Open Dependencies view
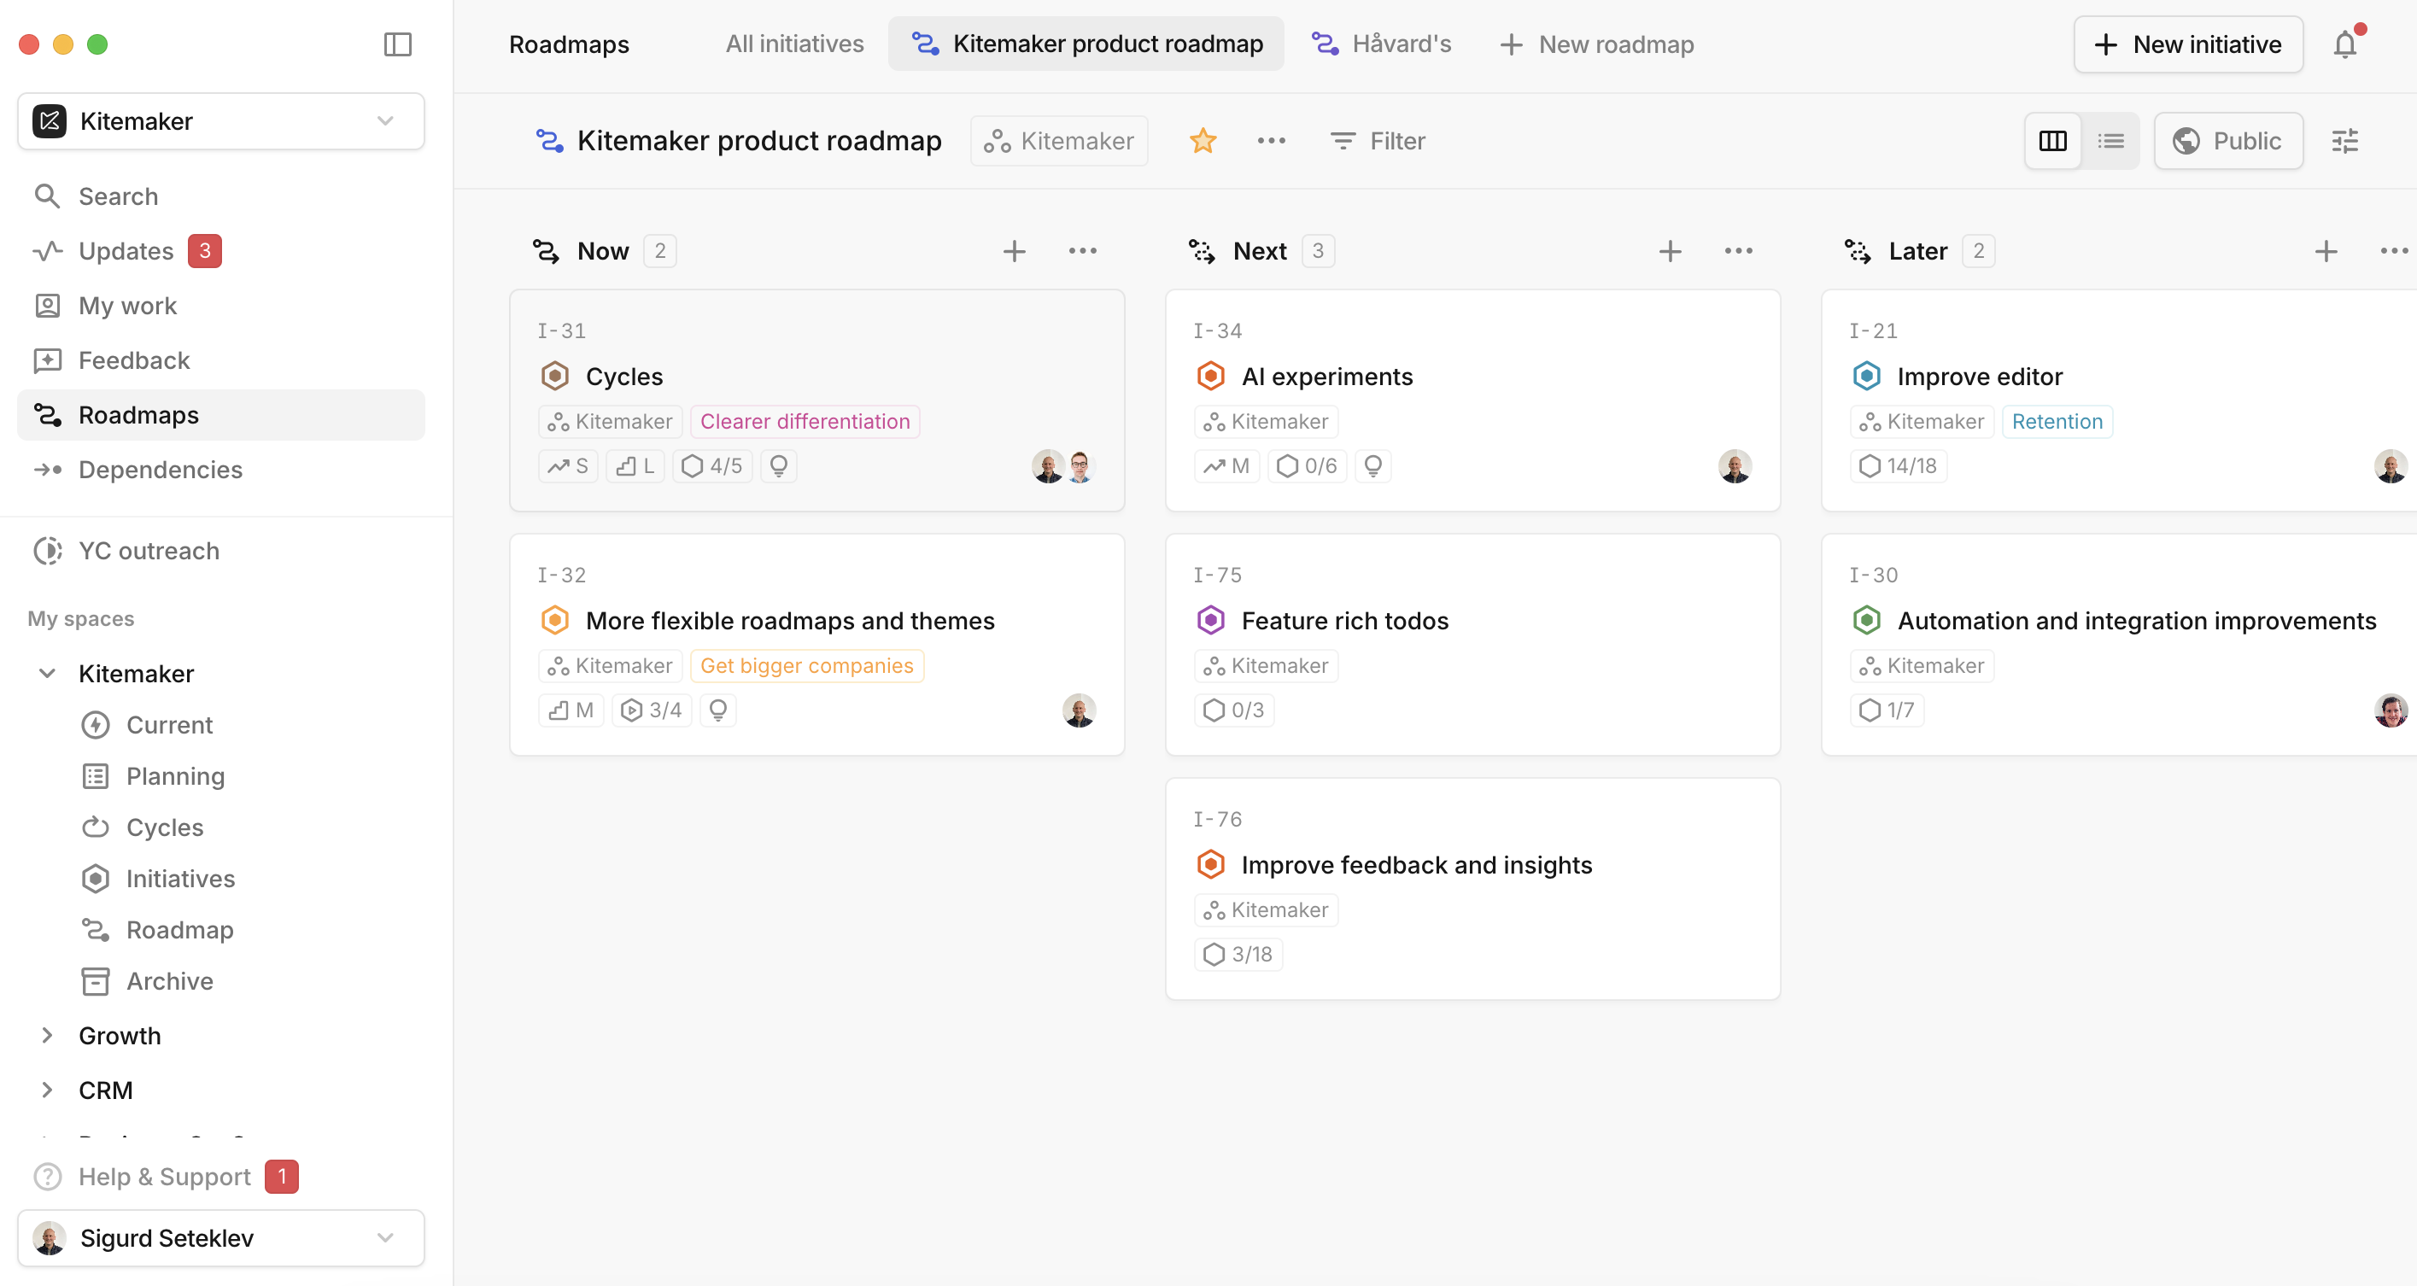The image size is (2417, 1286). (x=220, y=469)
